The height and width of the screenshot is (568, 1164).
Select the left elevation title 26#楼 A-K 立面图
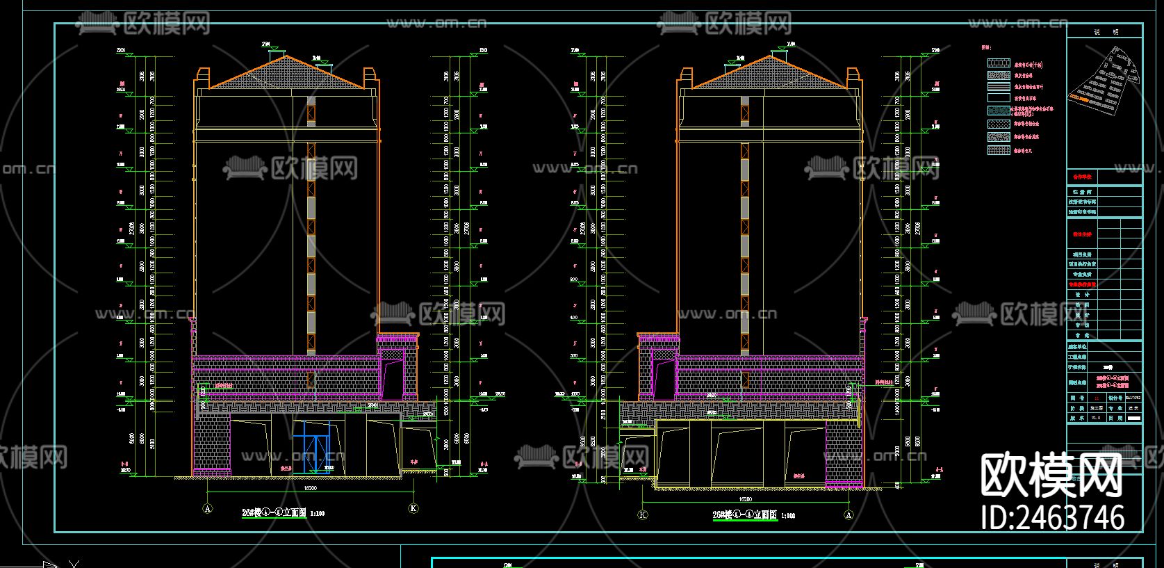[x=274, y=513]
